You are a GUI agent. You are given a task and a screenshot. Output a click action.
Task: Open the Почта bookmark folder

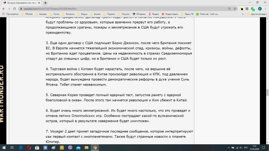tap(54, 14)
